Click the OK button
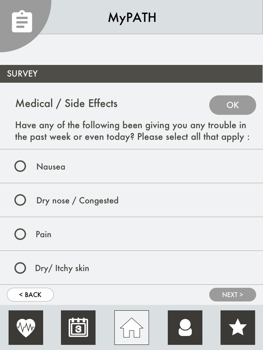This screenshot has height=350, width=263. [x=233, y=105]
